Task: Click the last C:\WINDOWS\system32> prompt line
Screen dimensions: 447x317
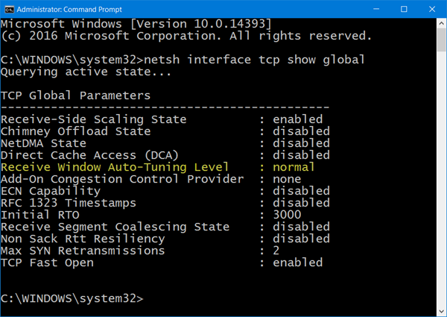Action: point(72,298)
